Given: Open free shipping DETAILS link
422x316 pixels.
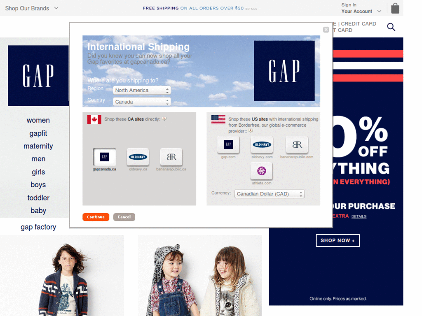Looking at the screenshot, I should tap(251, 9).
